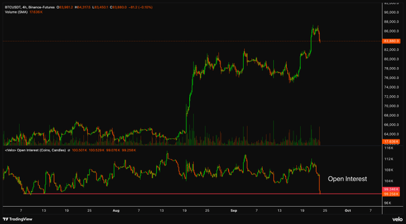Click the TradingView logo
The width and height of the screenshot is (406, 224).
17,219
